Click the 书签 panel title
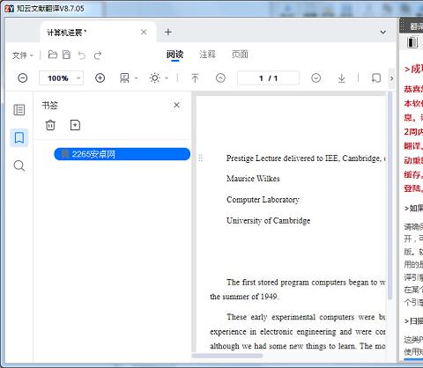Screen dimensions: 423x368 (50, 105)
